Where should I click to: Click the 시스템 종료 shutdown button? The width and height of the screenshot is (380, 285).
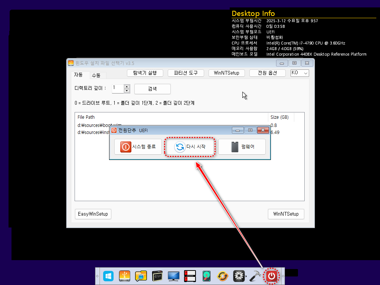pyautogui.click(x=138, y=147)
